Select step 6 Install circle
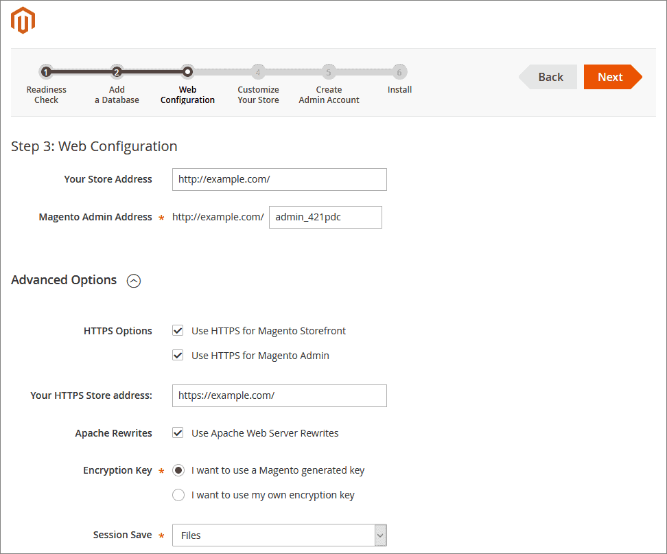 (x=399, y=72)
